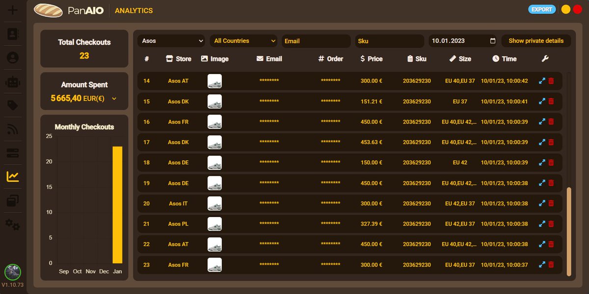Open the user account sidebar icon
The image size is (589, 294).
pyautogui.click(x=13, y=58)
